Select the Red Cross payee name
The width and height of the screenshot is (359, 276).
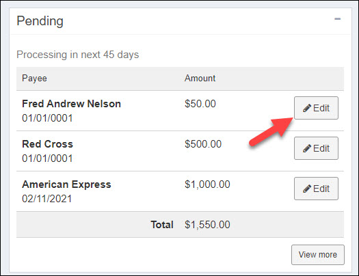coord(47,144)
